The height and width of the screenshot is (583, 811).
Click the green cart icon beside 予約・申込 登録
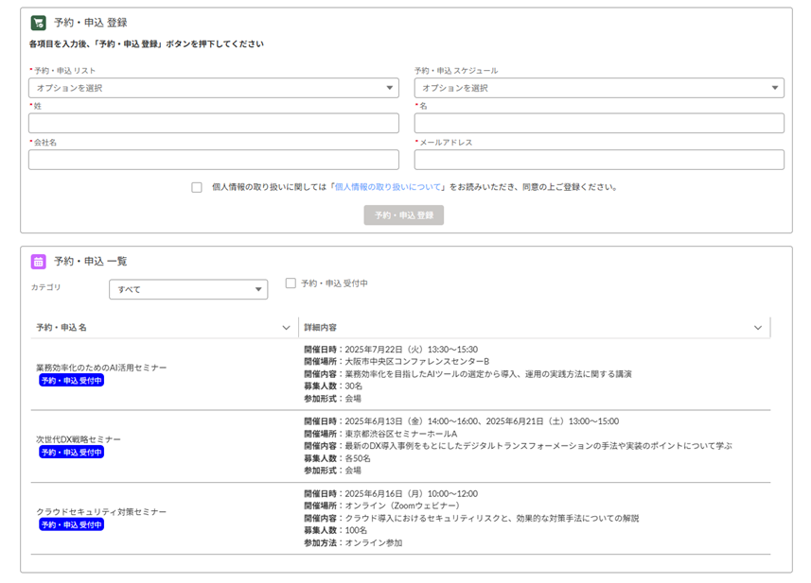click(38, 23)
